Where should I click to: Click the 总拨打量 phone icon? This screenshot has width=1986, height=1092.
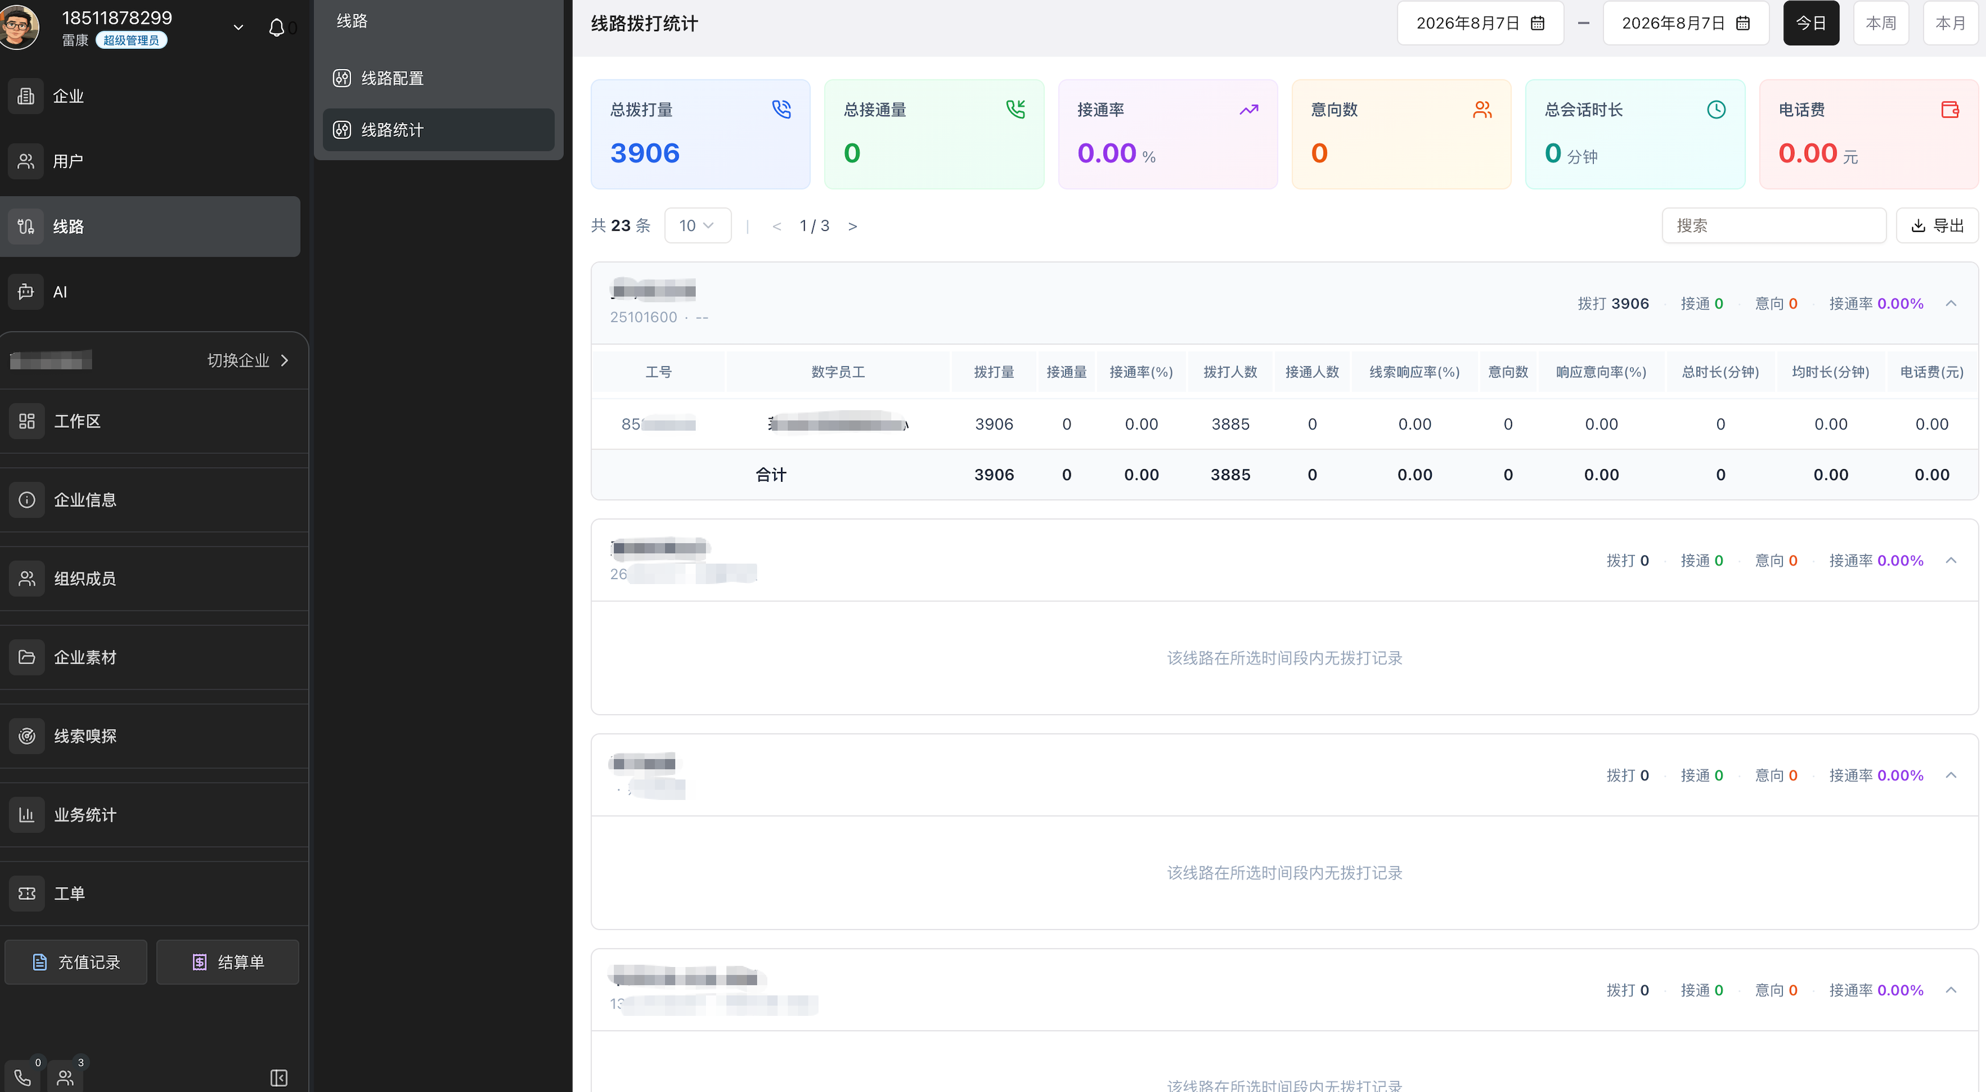point(782,109)
